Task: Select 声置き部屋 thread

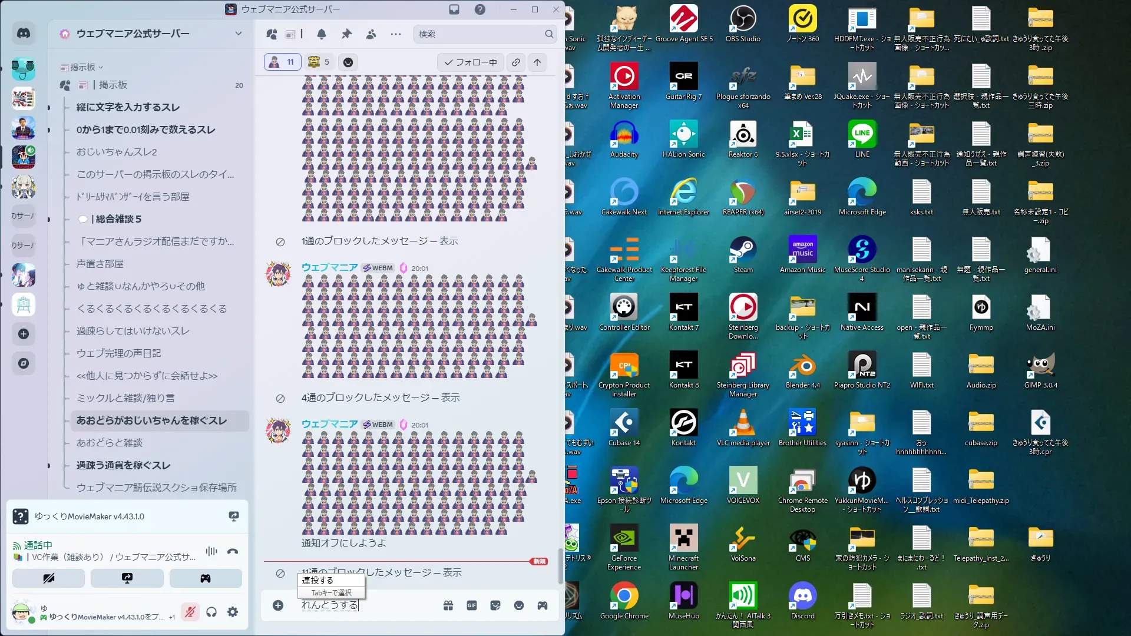Action: (100, 264)
